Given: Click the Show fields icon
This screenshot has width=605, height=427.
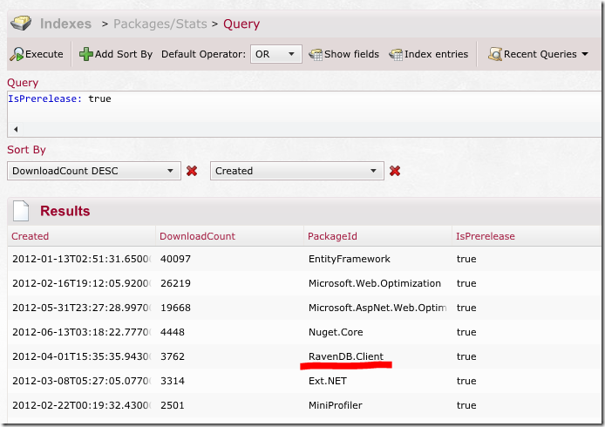Looking at the screenshot, I should click(316, 54).
